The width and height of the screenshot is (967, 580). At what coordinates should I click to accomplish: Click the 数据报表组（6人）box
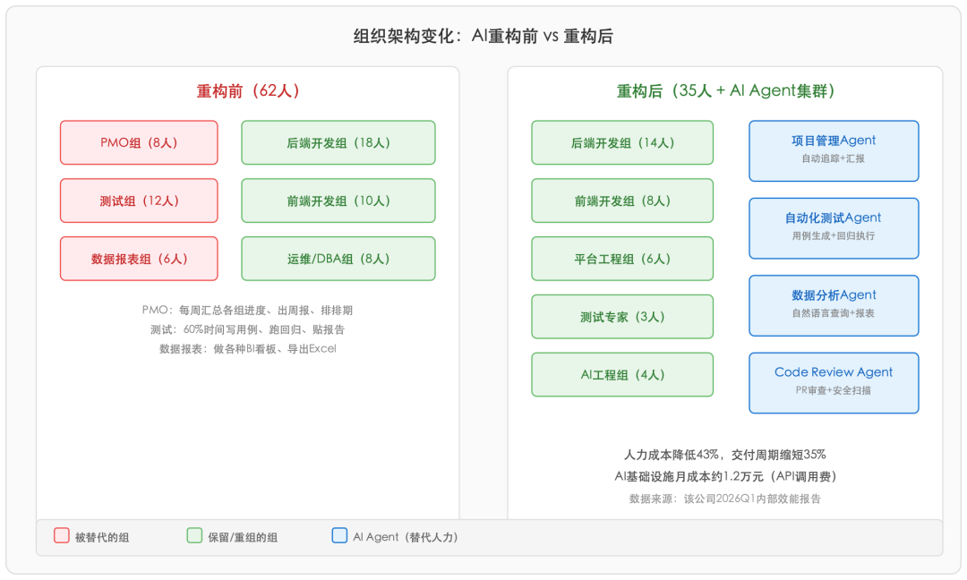[x=139, y=259]
